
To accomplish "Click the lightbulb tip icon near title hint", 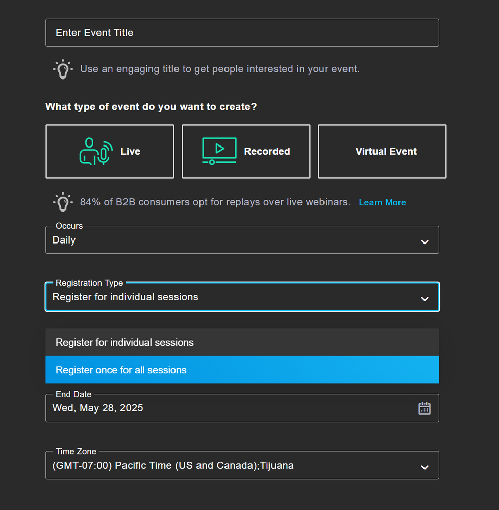I will tap(63, 69).
